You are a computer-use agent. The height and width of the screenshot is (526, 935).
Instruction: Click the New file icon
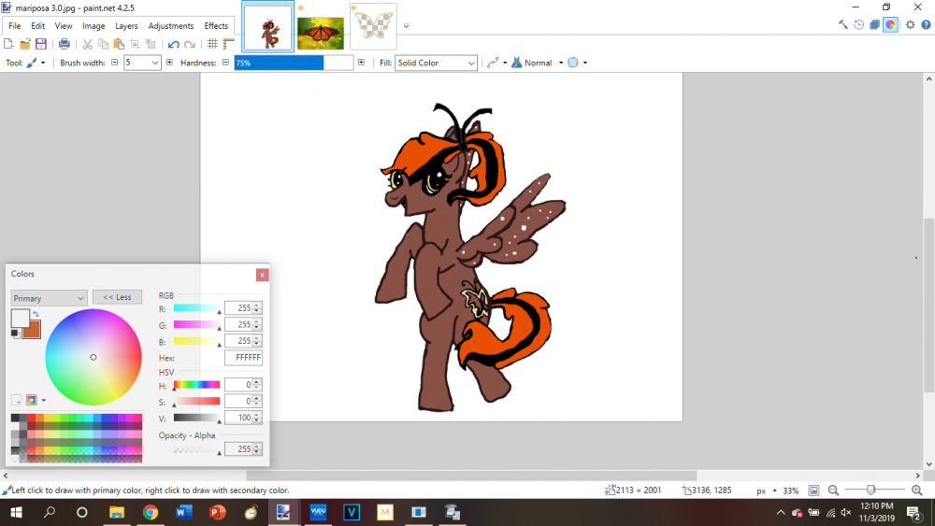tap(9, 44)
